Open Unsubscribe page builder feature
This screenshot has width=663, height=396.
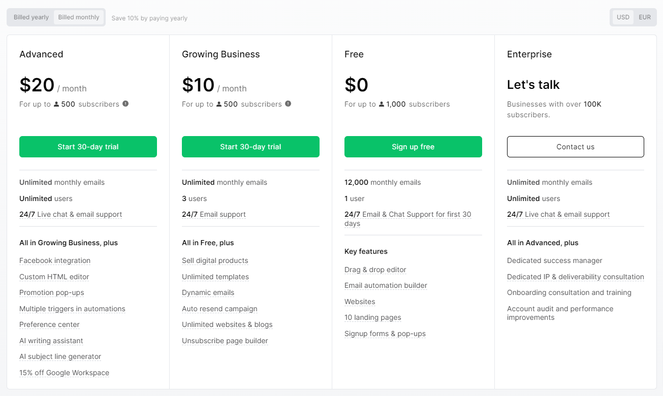pyautogui.click(x=225, y=341)
